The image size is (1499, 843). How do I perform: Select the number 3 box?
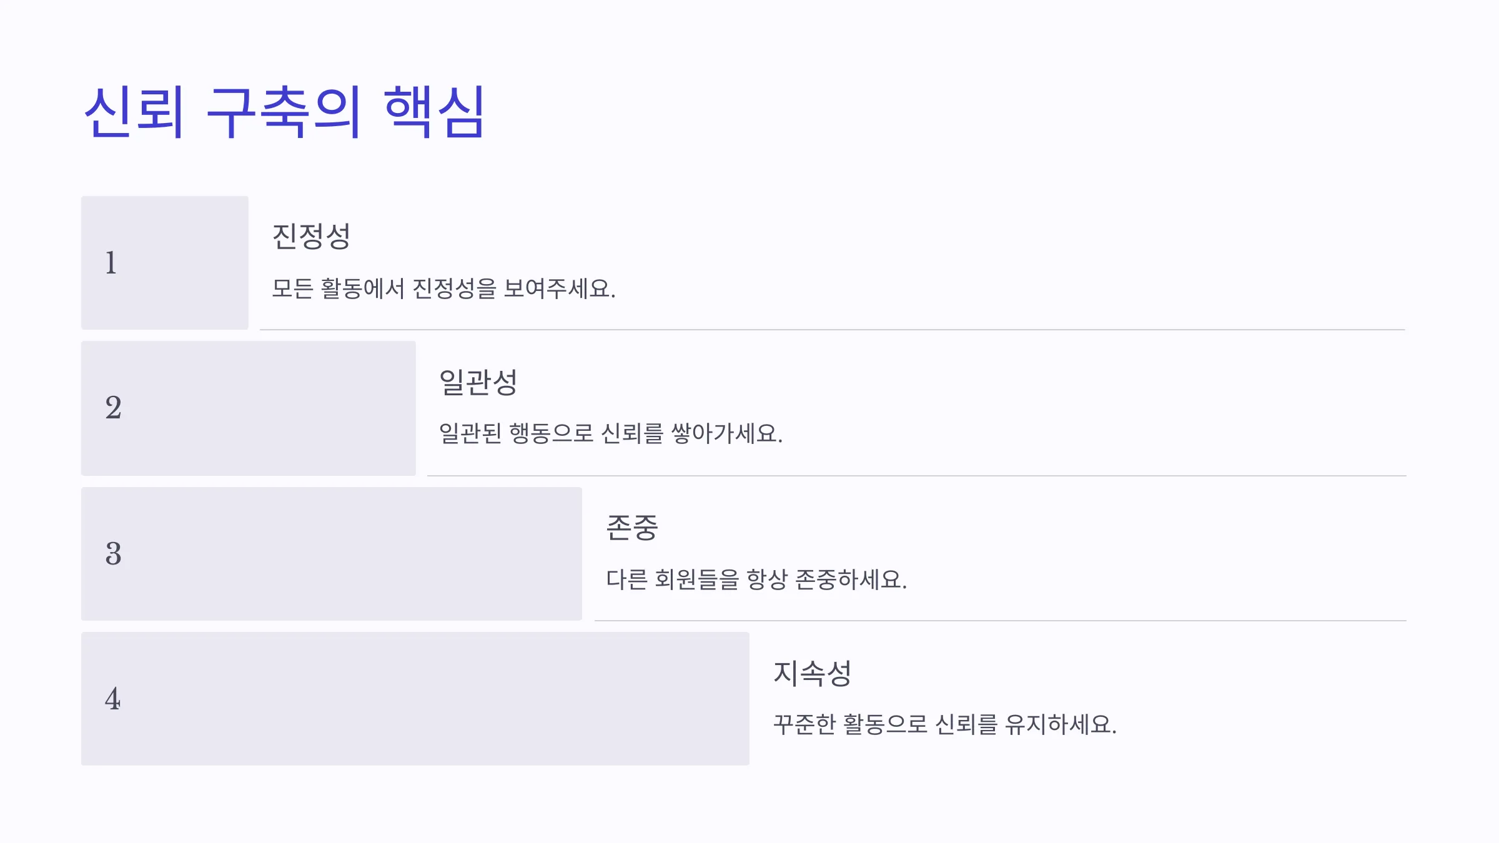332,554
